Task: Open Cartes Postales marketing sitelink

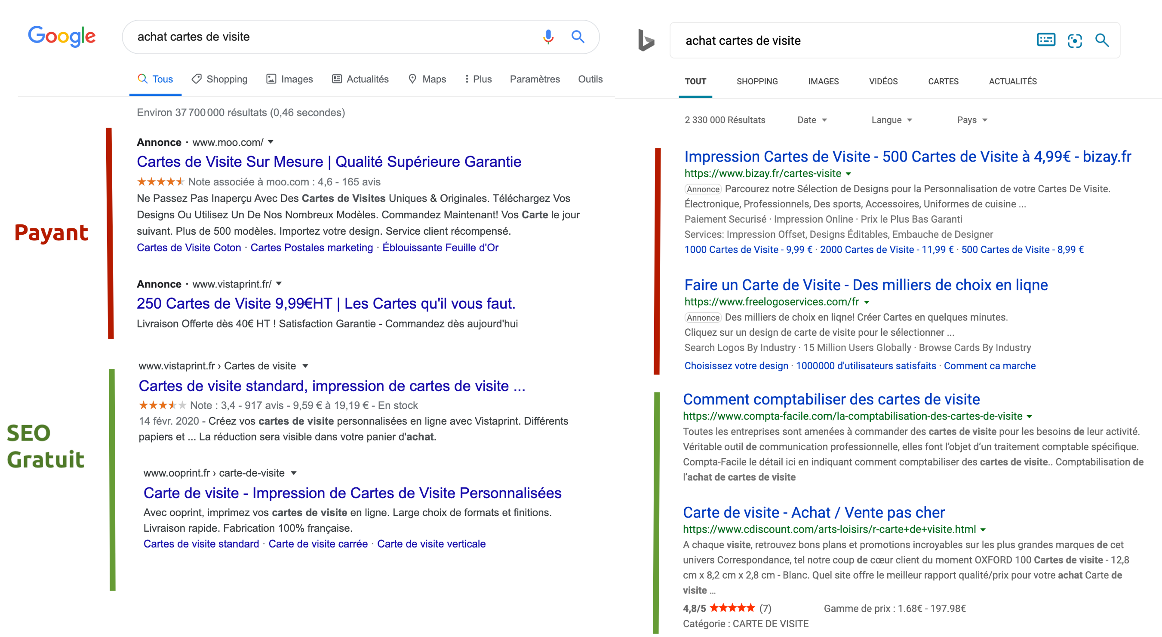Action: [312, 248]
